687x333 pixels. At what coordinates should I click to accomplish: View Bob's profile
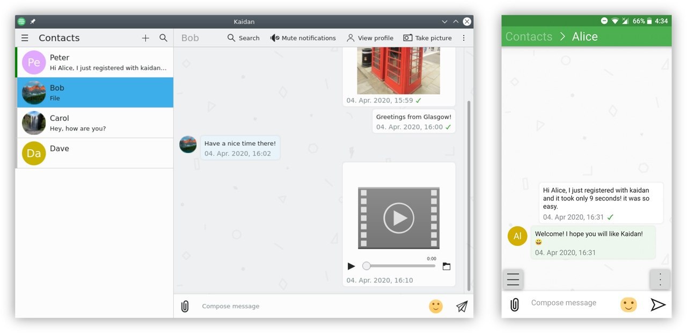click(370, 38)
